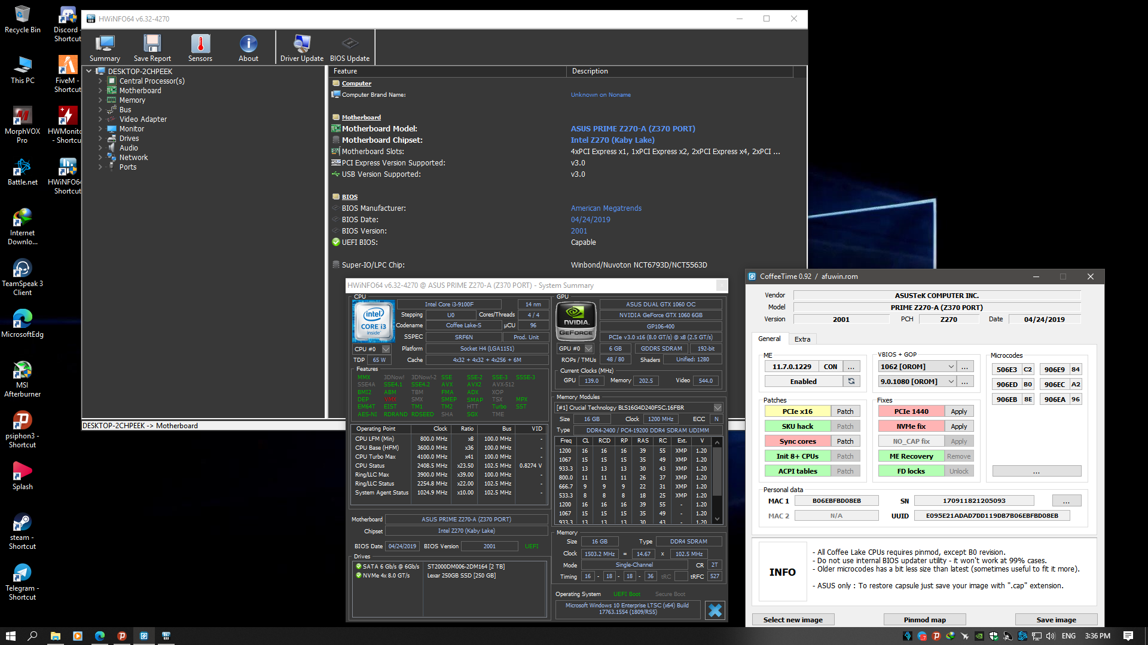Select Monitor in the HWiNFO tree
This screenshot has height=645, width=1148.
(x=132, y=128)
